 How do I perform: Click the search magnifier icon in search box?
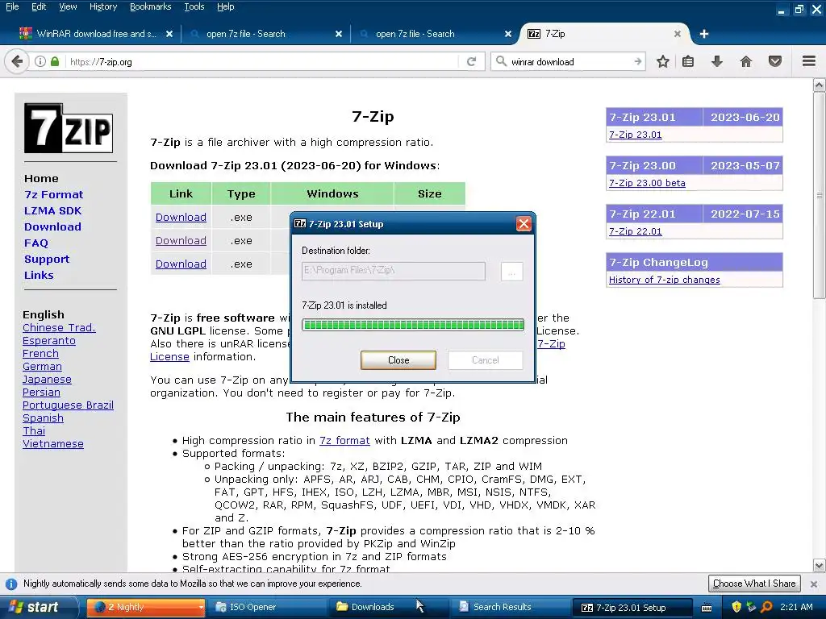click(x=501, y=61)
